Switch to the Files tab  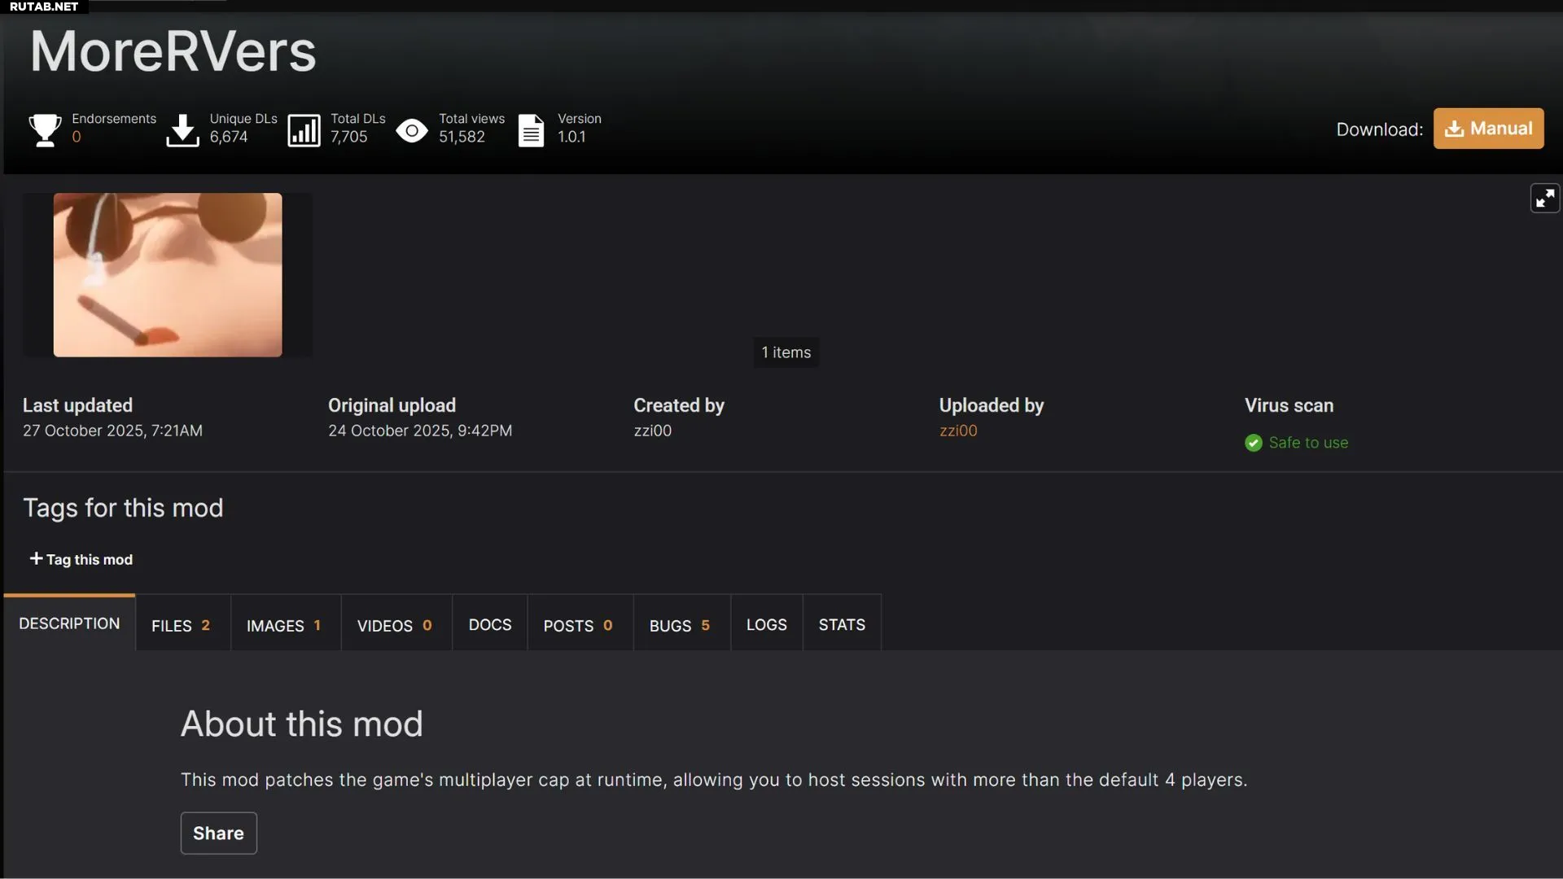pos(182,625)
